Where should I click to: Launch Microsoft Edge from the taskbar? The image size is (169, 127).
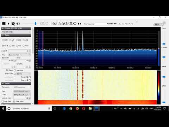tap(64, 108)
